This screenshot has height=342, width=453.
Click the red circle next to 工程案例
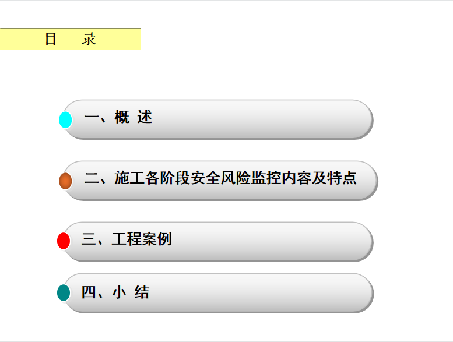tap(64, 241)
